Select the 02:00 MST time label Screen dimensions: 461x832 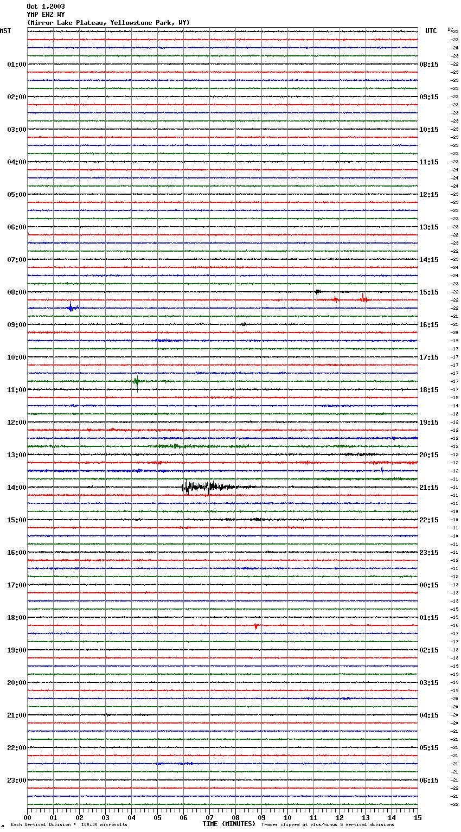click(x=17, y=97)
